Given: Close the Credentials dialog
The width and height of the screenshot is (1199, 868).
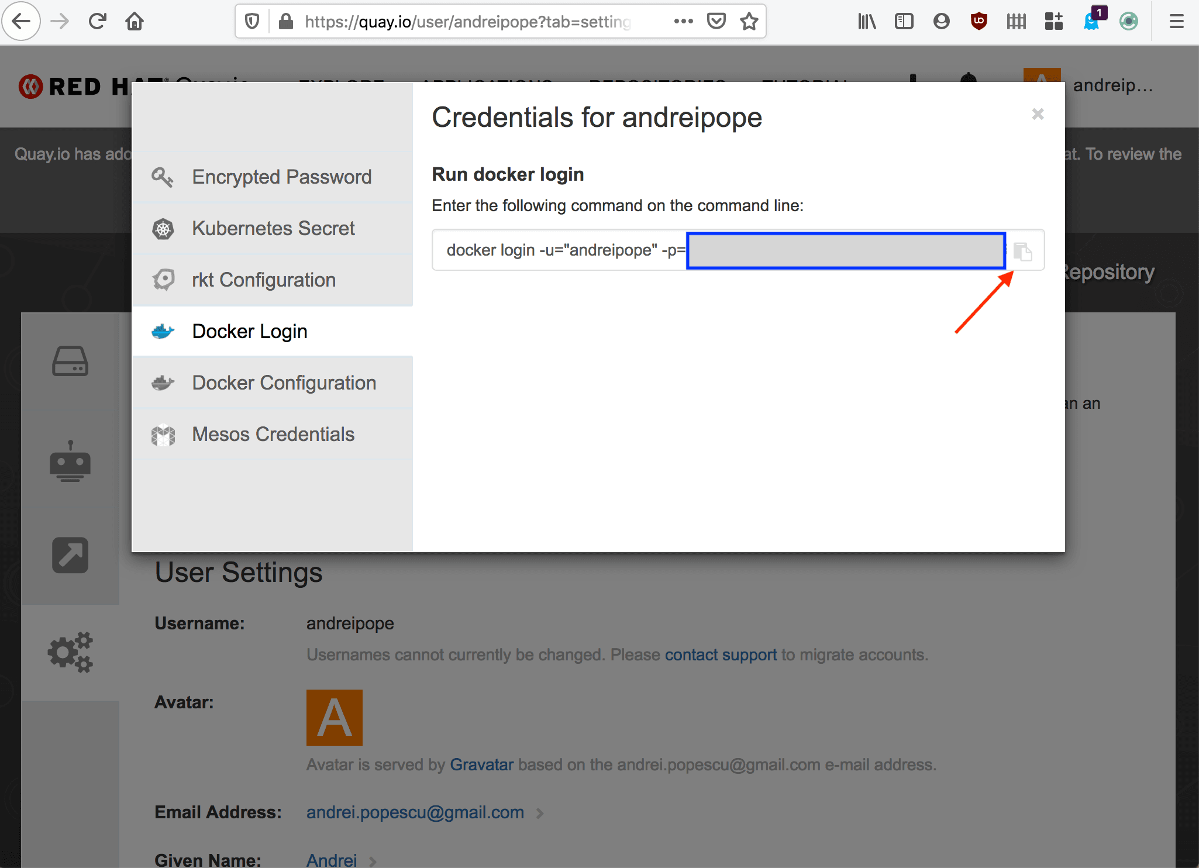Looking at the screenshot, I should pyautogui.click(x=1038, y=114).
